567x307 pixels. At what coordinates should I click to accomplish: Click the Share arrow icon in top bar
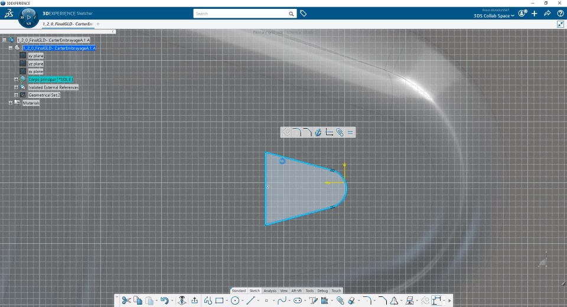[548, 14]
